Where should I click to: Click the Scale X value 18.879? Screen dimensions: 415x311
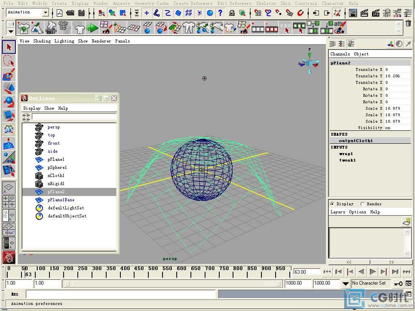pos(397,109)
